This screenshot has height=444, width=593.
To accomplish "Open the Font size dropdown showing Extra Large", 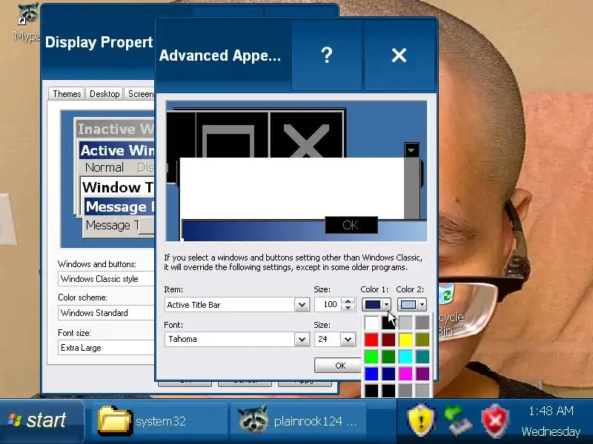I will (106, 347).
